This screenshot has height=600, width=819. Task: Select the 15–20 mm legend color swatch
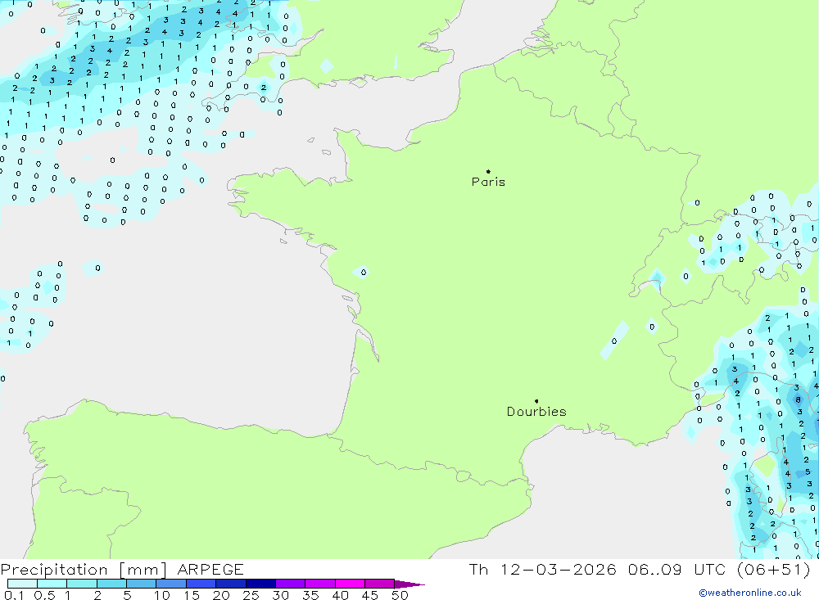point(201,584)
